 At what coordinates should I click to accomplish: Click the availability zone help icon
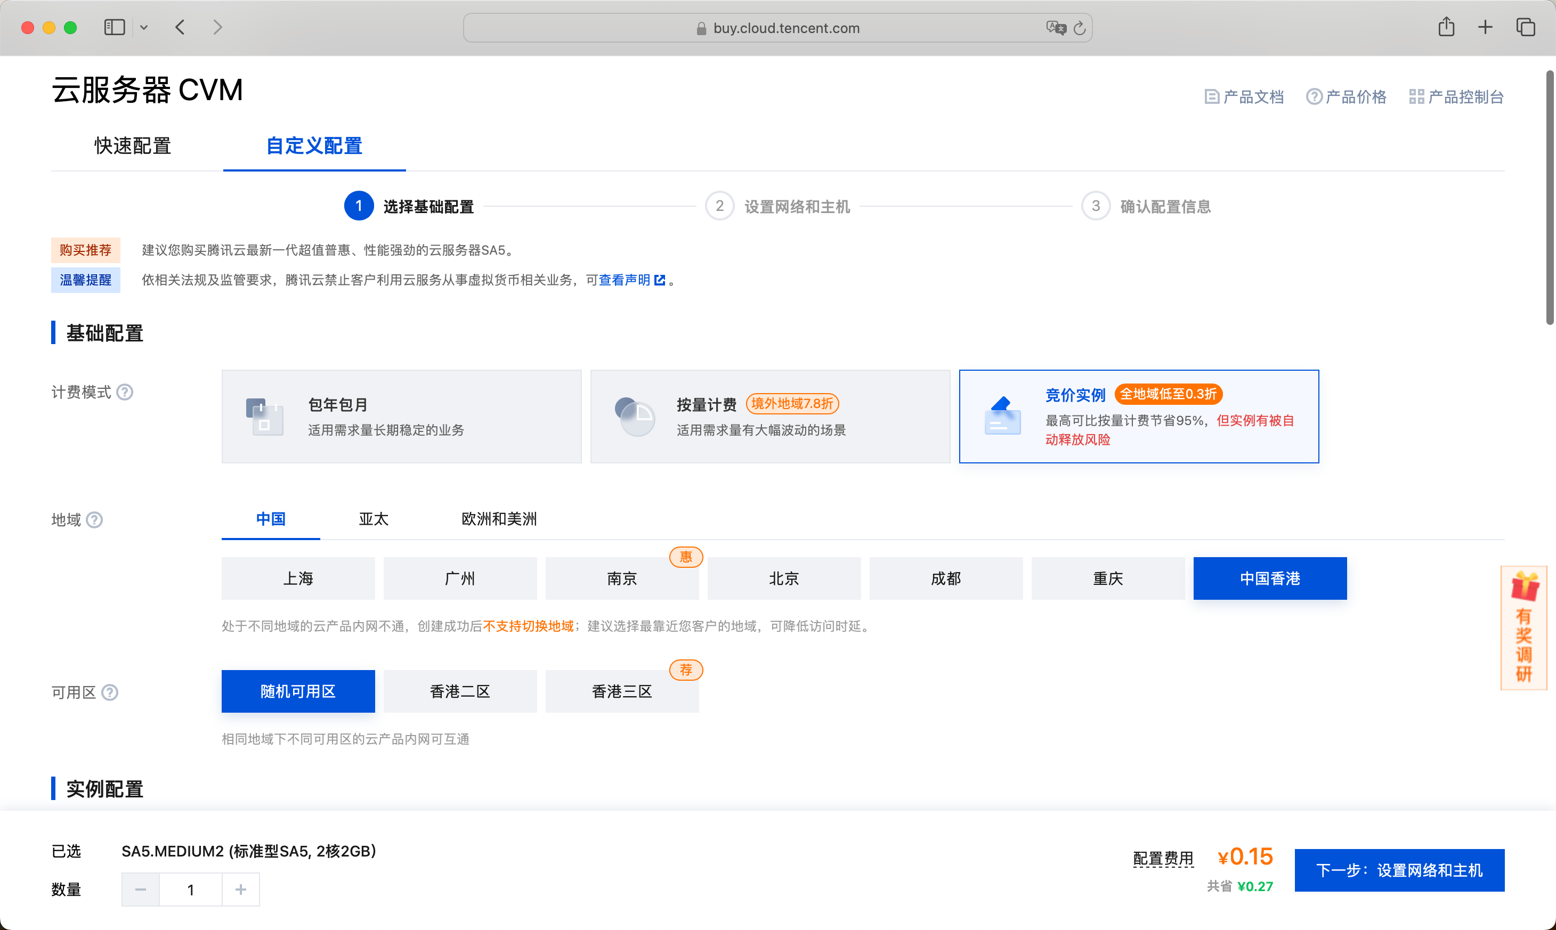[110, 692]
